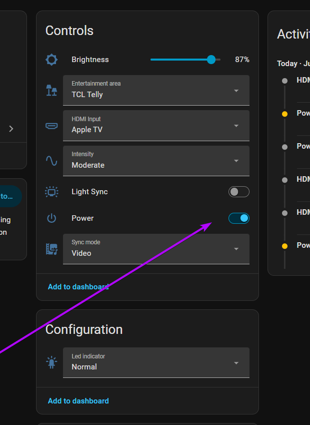Viewport: 310px width, 425px height.
Task: Click the Brightness slider handle
Action: pos(211,60)
